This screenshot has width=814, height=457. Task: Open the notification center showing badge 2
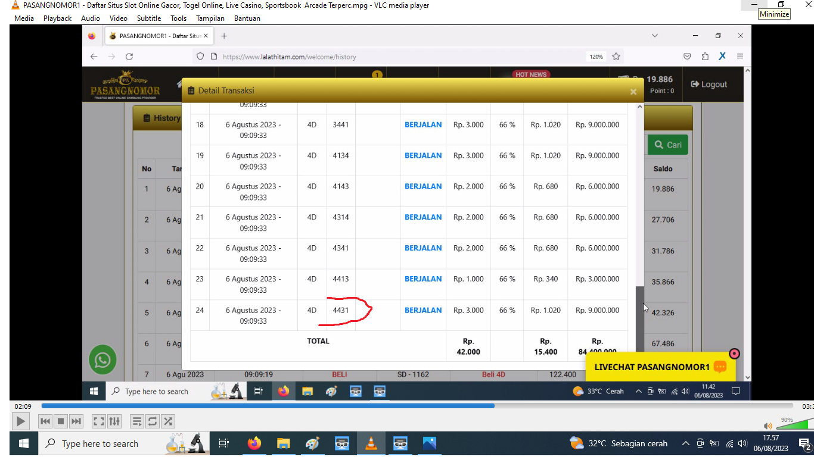click(803, 443)
